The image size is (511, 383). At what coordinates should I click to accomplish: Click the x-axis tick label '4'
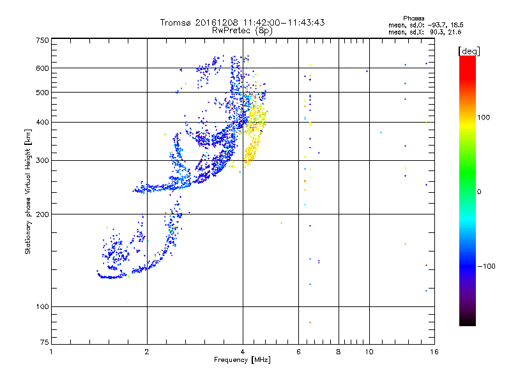click(x=243, y=352)
